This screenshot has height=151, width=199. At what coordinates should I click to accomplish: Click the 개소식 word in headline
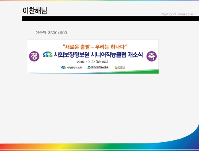[135, 55]
